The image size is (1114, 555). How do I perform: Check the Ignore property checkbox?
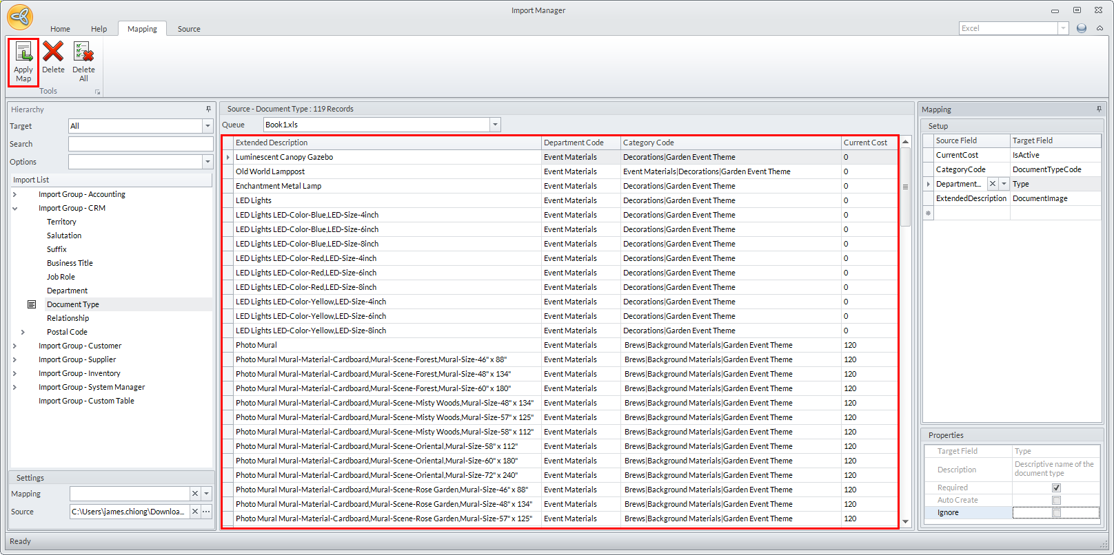tap(1056, 512)
